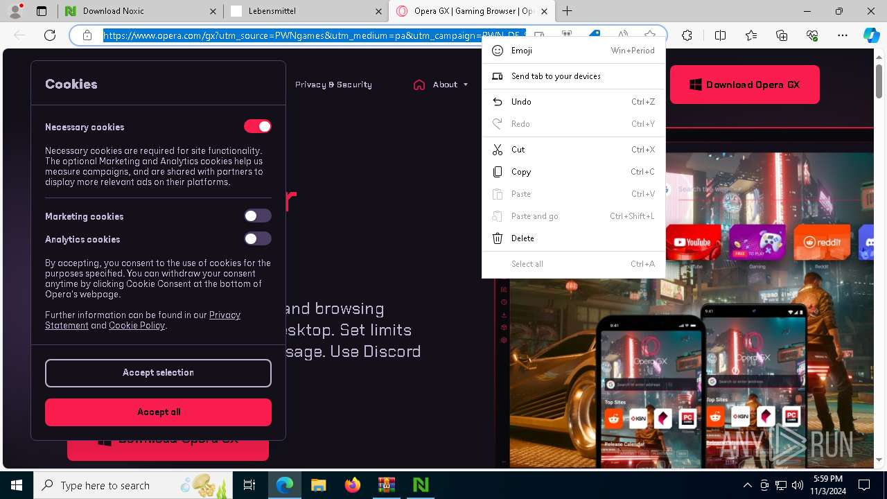Screen dimensions: 887x499
Task: Select Undo in context menu
Action: [574, 102]
